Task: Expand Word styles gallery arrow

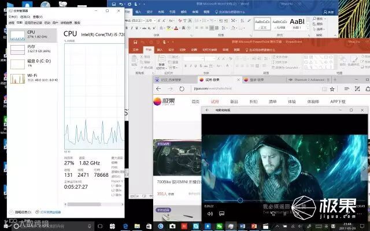Action: tap(308, 29)
